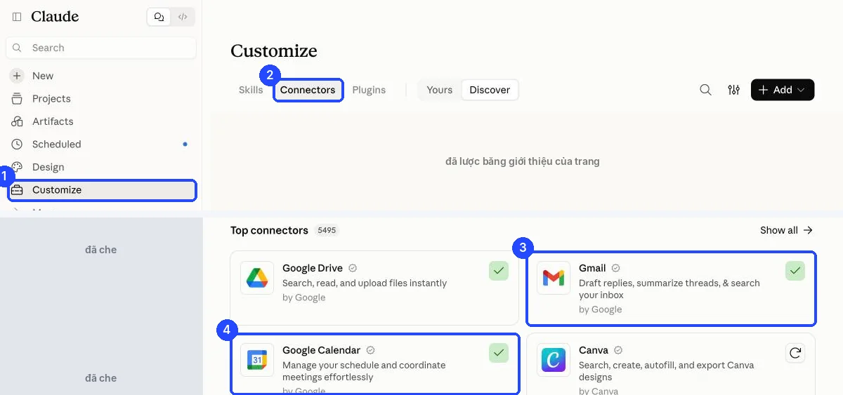Switch to the Plugins tab

point(369,90)
